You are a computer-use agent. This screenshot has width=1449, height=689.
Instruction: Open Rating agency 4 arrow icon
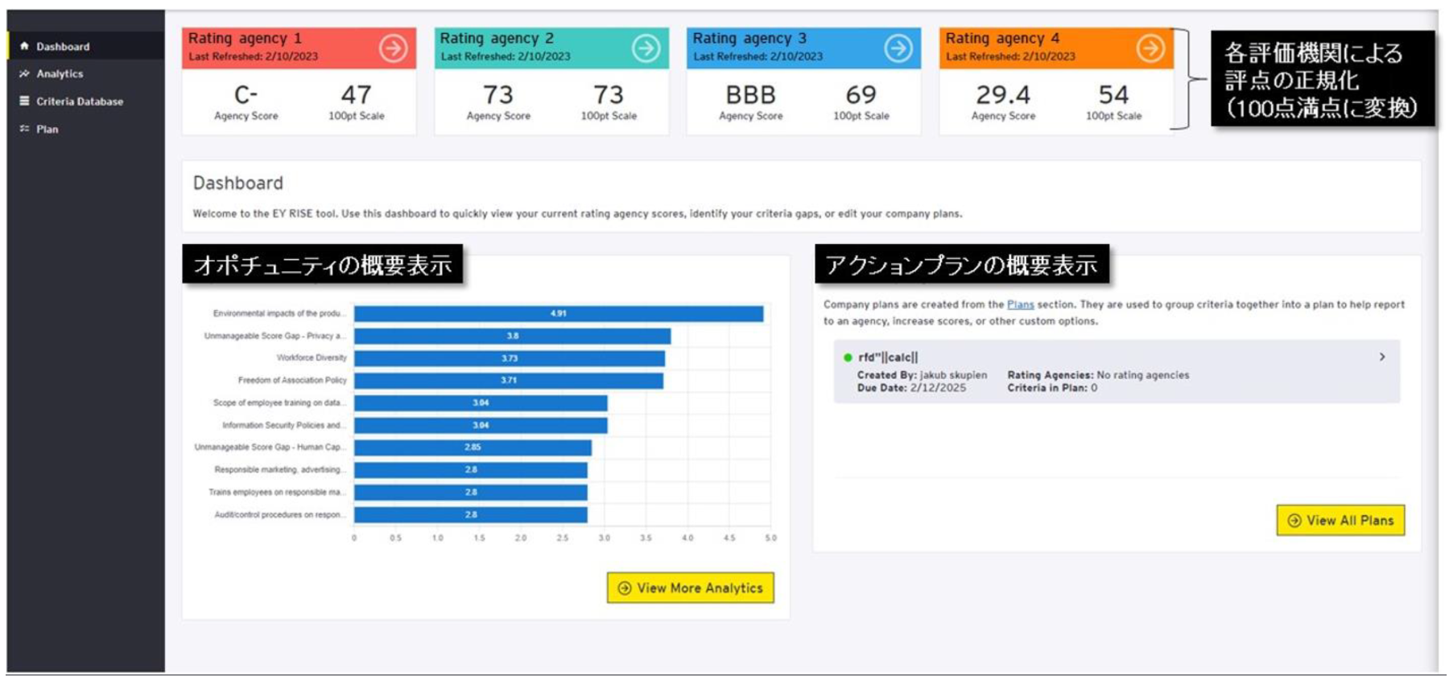coord(1150,48)
